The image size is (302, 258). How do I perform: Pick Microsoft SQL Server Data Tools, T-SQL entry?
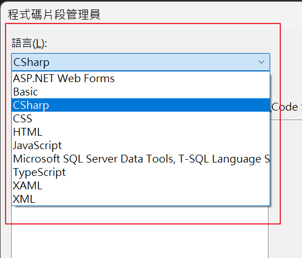[x=140, y=159]
